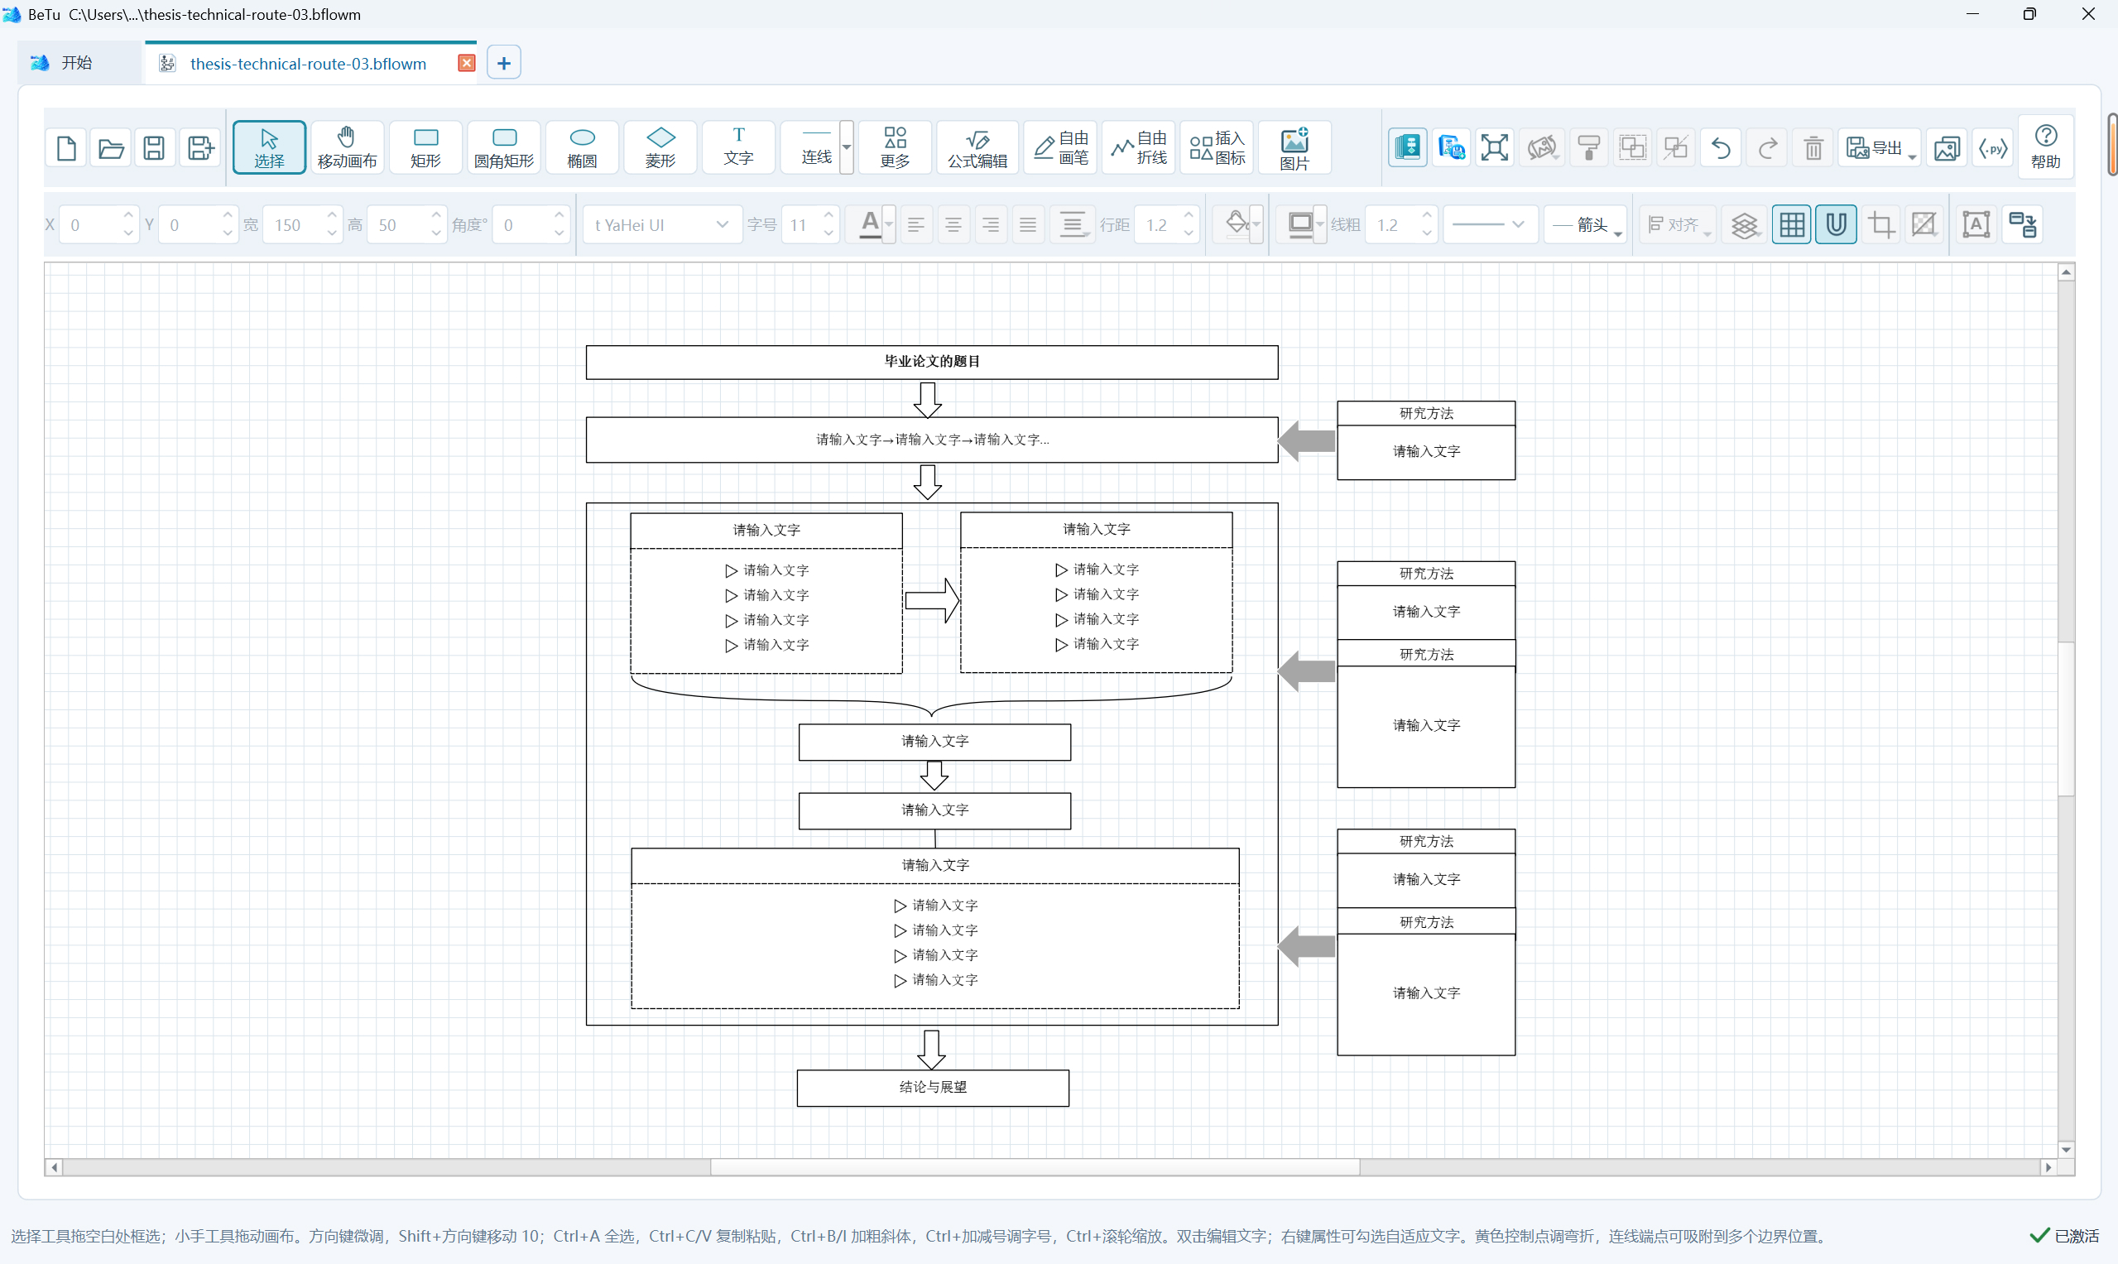Toggle the grid display button

(x=1792, y=225)
